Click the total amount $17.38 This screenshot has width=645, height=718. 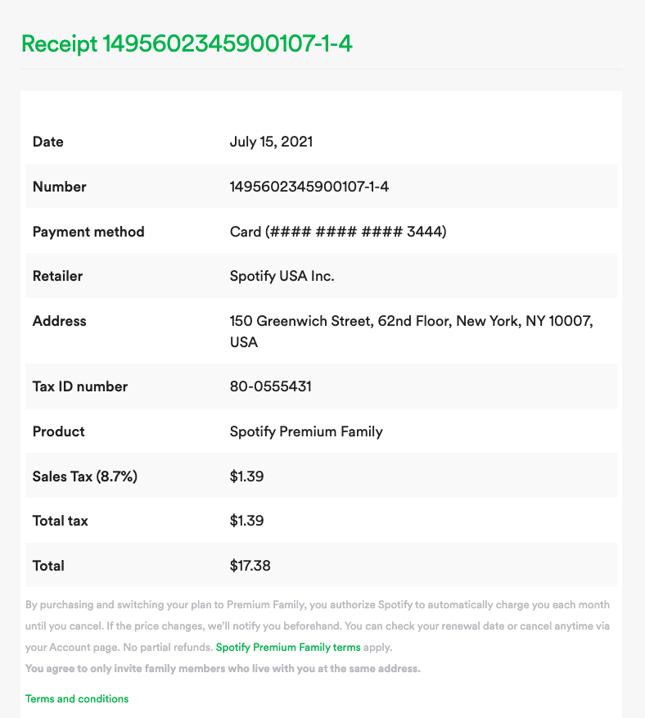[x=250, y=566]
